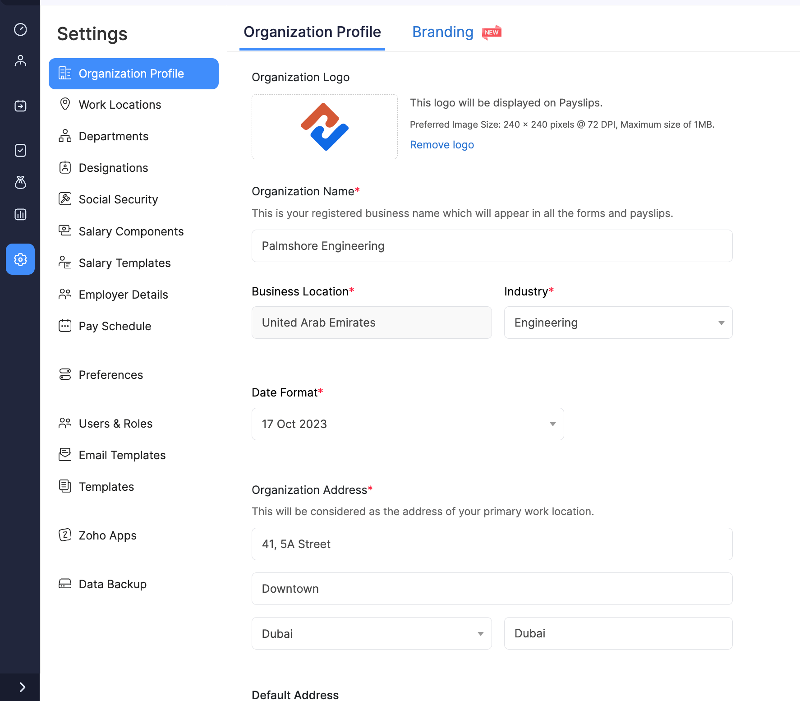Open Salary Components settings

pyautogui.click(x=131, y=231)
